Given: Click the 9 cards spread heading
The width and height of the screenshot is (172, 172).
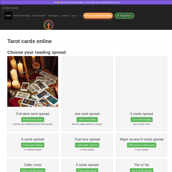Looking at the screenshot, I should tap(33, 139).
